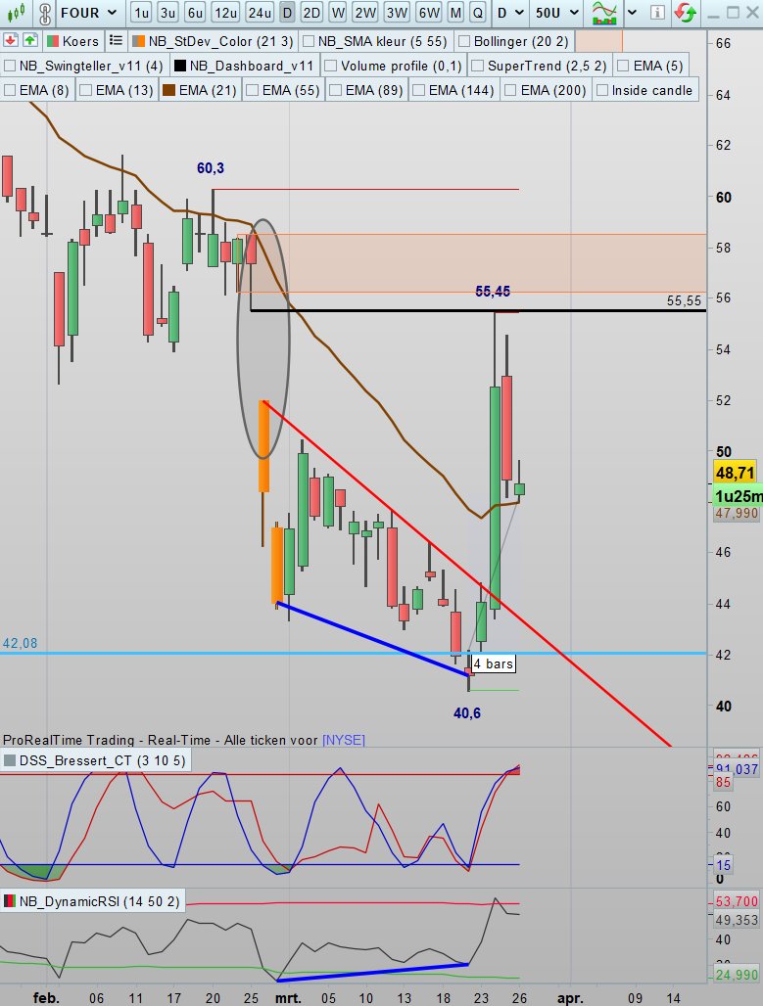Select the 6W timeframe button
This screenshot has height=1006, width=763.
click(x=428, y=13)
